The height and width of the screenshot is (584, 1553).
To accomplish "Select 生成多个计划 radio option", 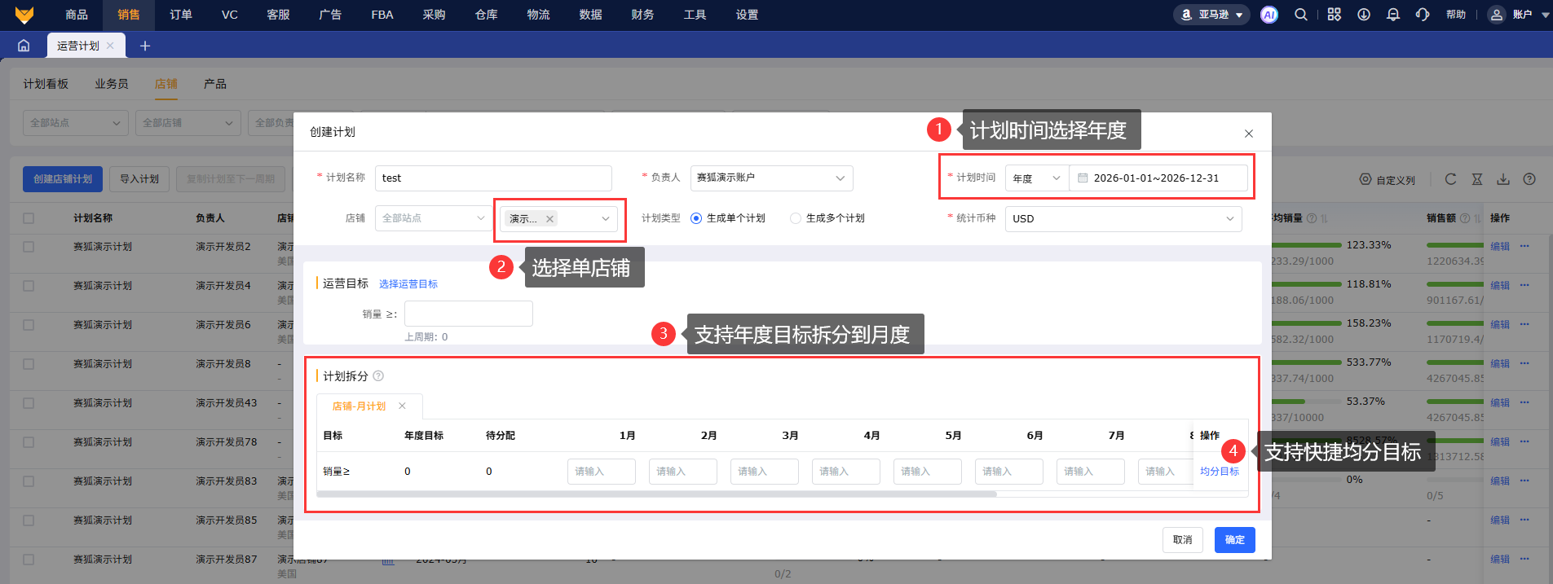I will tap(796, 218).
